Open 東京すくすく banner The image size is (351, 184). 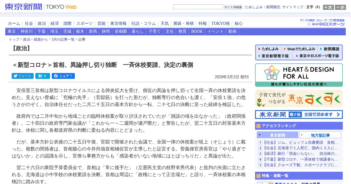299,98
